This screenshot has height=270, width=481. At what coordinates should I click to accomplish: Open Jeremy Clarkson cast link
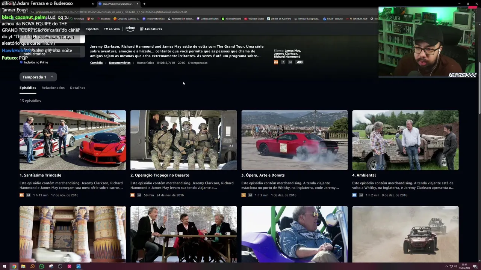click(286, 54)
